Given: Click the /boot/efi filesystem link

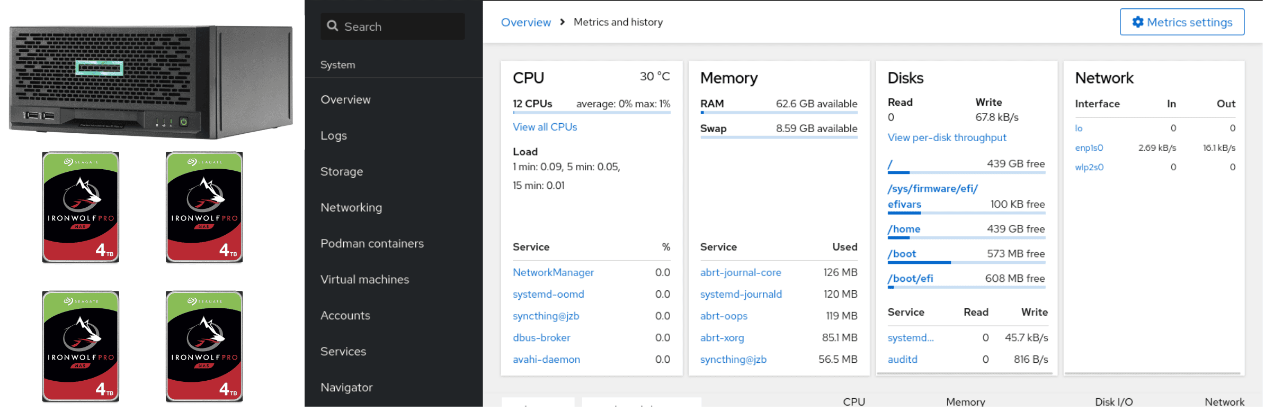Looking at the screenshot, I should click(x=910, y=279).
